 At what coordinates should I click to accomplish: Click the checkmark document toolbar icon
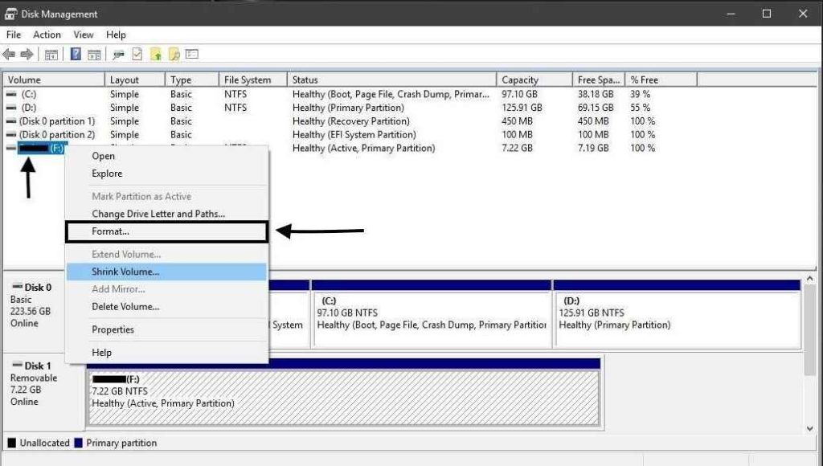[x=137, y=55]
